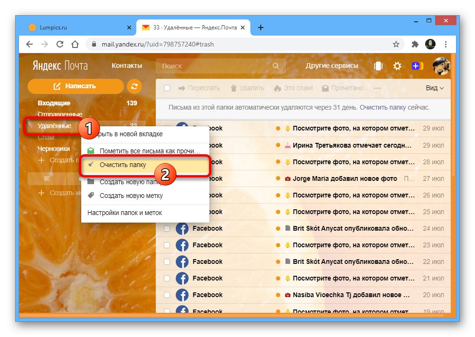Open the Удалённые folder
This screenshot has height=337, width=475.
coord(54,126)
